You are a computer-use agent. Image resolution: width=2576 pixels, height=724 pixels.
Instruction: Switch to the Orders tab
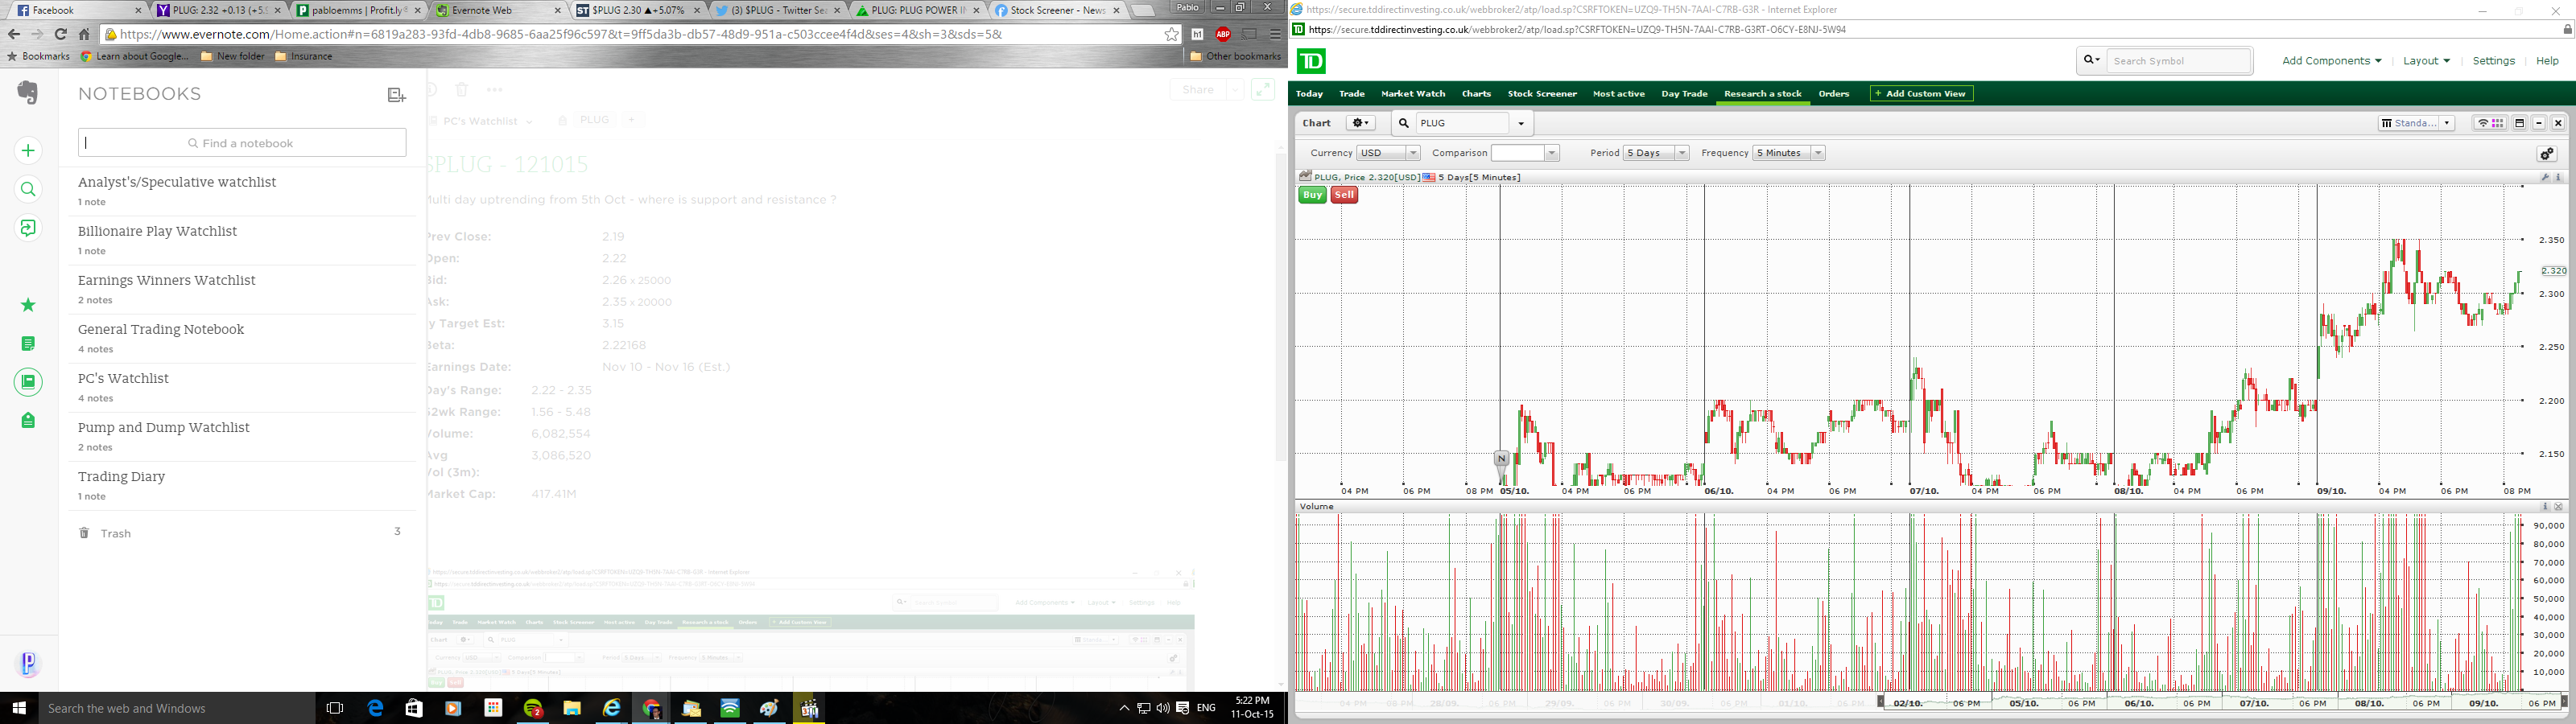pyautogui.click(x=1833, y=94)
